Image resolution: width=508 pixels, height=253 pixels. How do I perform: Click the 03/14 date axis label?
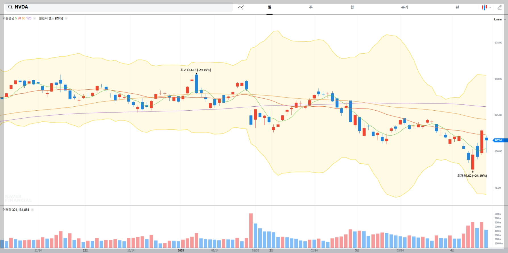tap(400, 250)
